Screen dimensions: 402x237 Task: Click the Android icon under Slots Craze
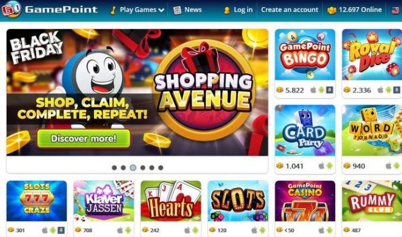click(53, 230)
